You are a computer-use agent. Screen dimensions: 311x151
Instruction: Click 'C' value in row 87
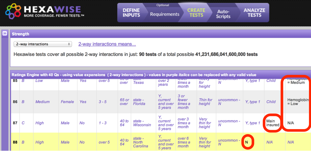coord(23,123)
